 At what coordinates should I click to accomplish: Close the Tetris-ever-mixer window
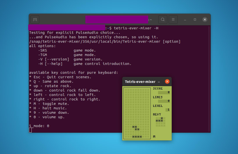click(x=167, y=81)
